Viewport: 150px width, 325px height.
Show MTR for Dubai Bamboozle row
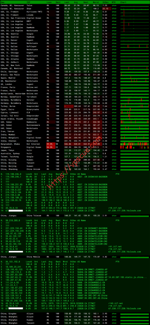pyautogui.click(x=114, y=122)
